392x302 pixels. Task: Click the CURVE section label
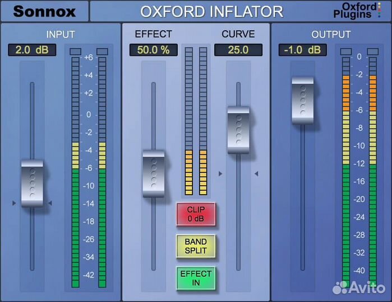coord(238,34)
